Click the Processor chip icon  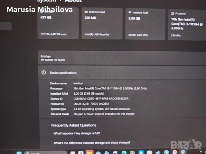pyautogui.click(x=173, y=13)
